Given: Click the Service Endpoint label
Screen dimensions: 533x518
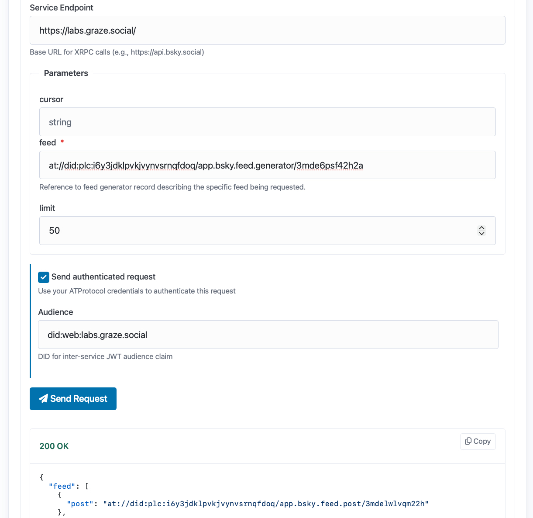Looking at the screenshot, I should (x=62, y=8).
